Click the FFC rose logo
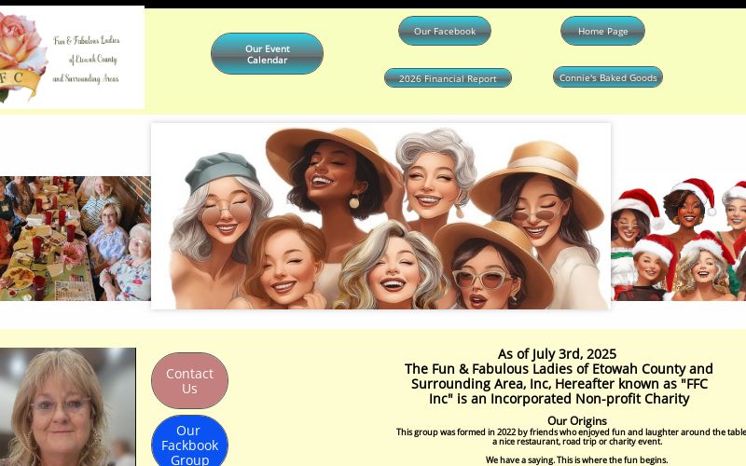The width and height of the screenshot is (746, 466). click(73, 58)
